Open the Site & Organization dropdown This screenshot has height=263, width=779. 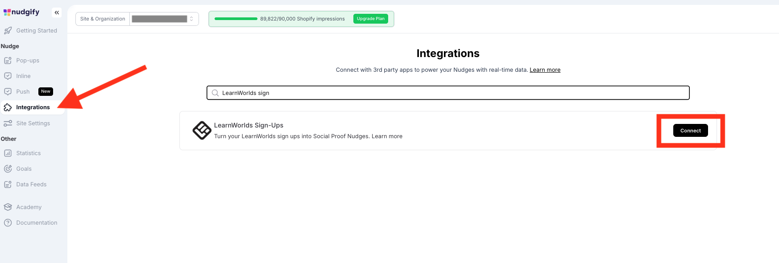(164, 19)
